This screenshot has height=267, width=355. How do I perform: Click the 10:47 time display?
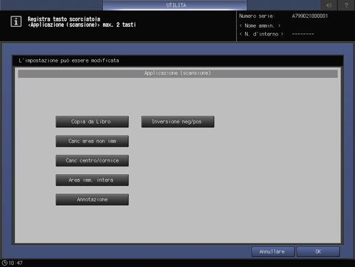coord(16,263)
